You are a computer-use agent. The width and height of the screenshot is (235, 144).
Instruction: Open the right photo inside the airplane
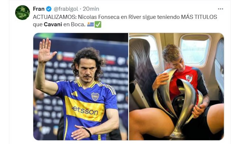point(176,86)
